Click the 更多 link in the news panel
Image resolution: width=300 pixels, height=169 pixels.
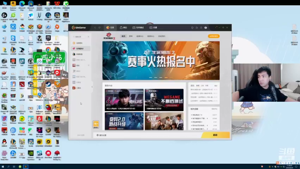point(216,86)
